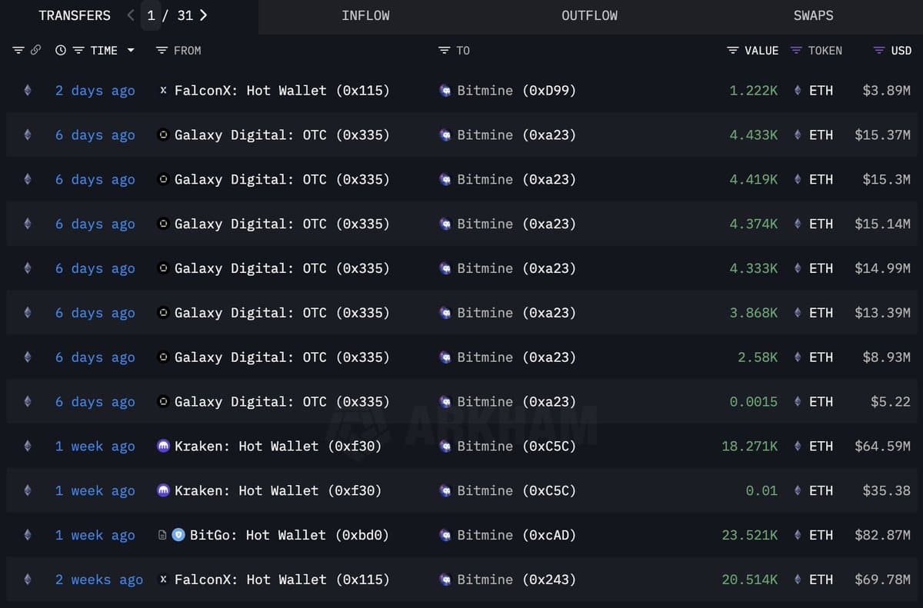Click the Ethereum transfer icon leftmost on first row

coord(28,90)
